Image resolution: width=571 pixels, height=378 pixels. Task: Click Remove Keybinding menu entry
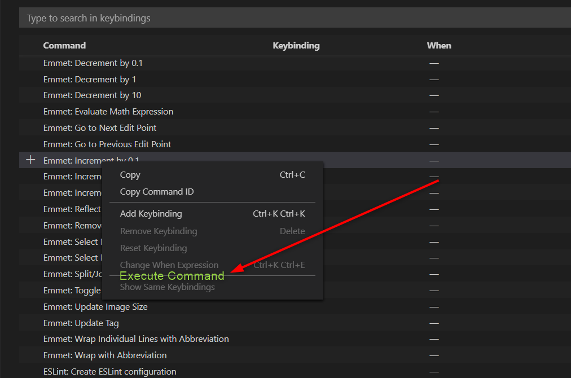click(212, 231)
